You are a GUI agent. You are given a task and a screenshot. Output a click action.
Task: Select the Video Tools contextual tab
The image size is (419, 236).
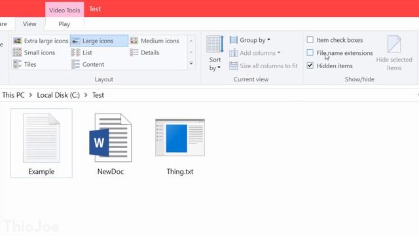[65, 10]
